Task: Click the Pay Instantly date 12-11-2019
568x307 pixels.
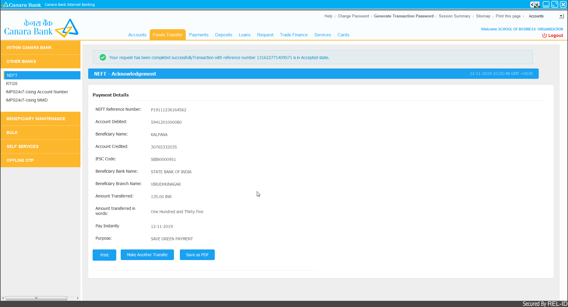Action: (x=162, y=226)
